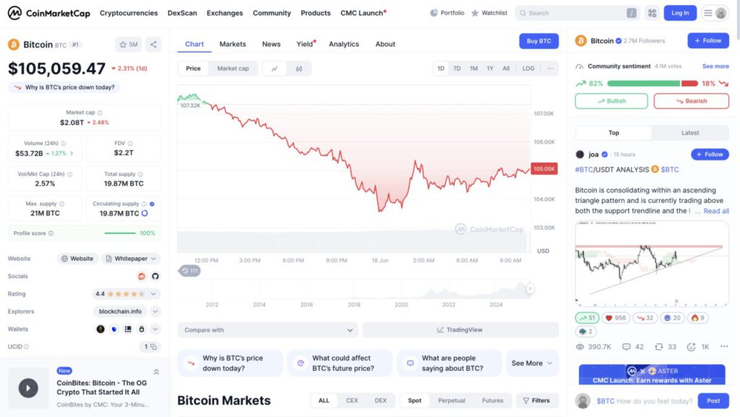Screen dimensions: 740x417
Task: Switch to the Analytics tab
Action: click(x=344, y=44)
